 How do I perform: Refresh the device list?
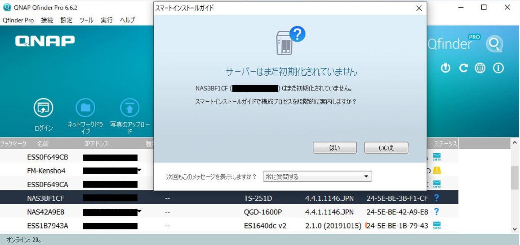pyautogui.click(x=463, y=68)
